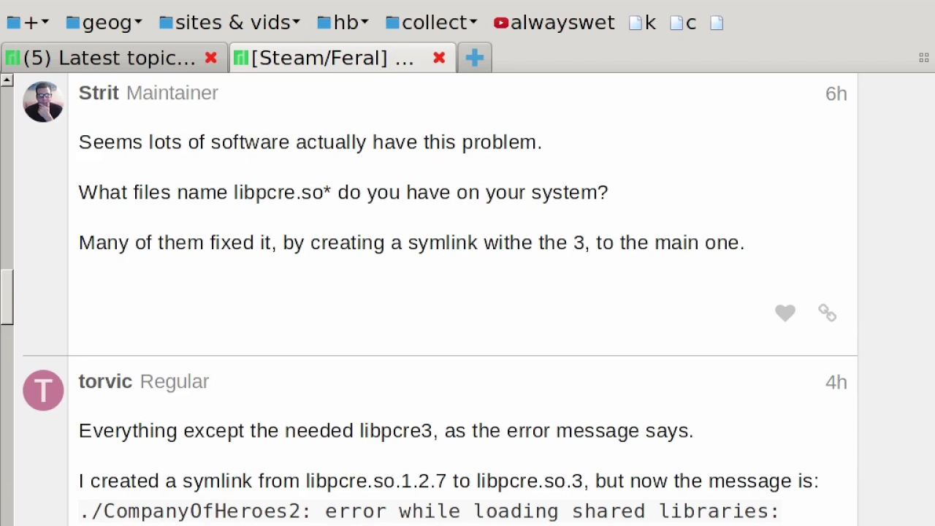The height and width of the screenshot is (526, 935).
Task: Open the '+' bookmarks folder
Action: coord(28,23)
